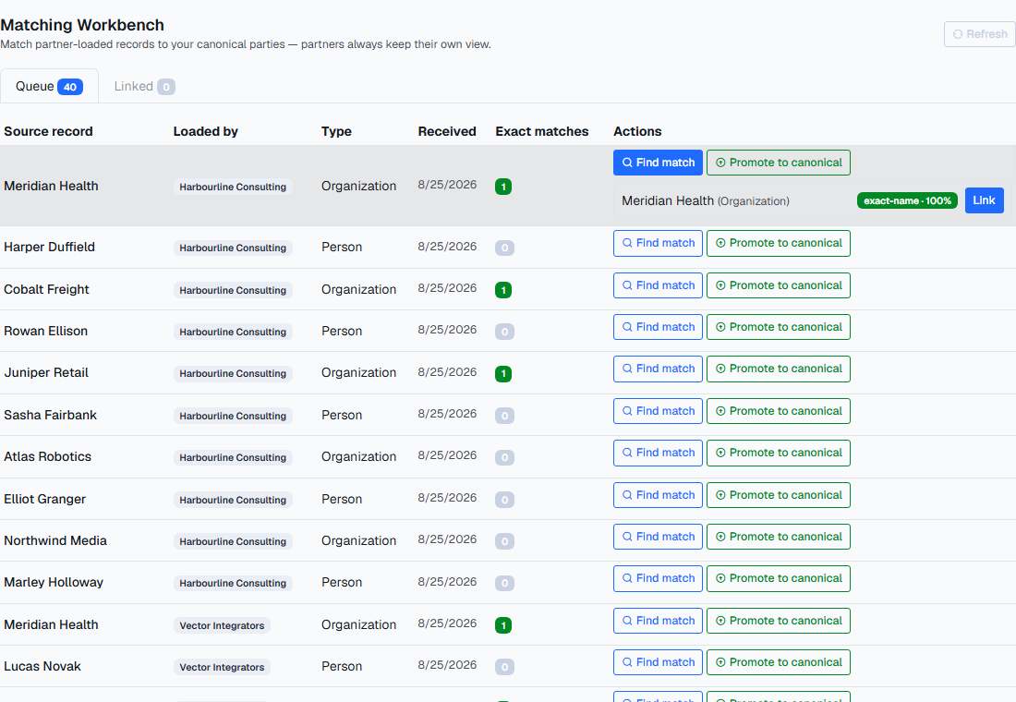The height and width of the screenshot is (702, 1016).
Task: Click the Exact matches column header
Action: (x=541, y=131)
